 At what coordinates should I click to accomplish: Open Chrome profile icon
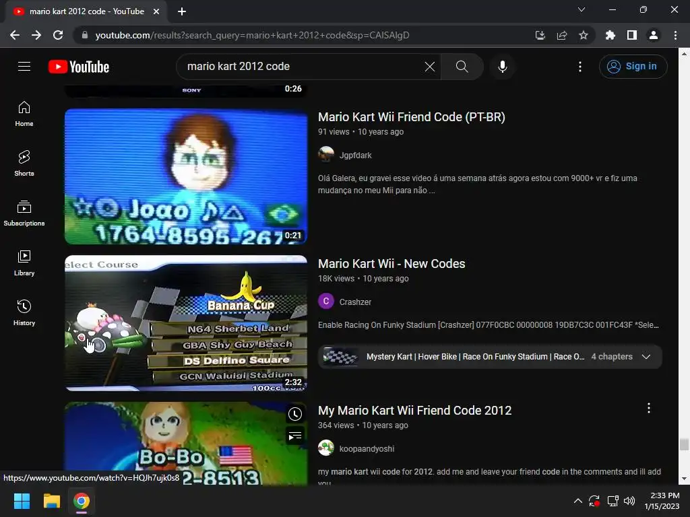(x=654, y=35)
